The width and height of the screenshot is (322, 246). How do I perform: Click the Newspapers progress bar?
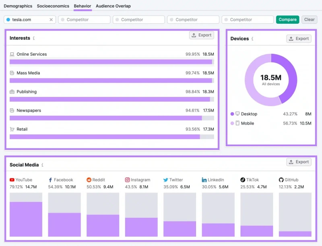(112, 118)
